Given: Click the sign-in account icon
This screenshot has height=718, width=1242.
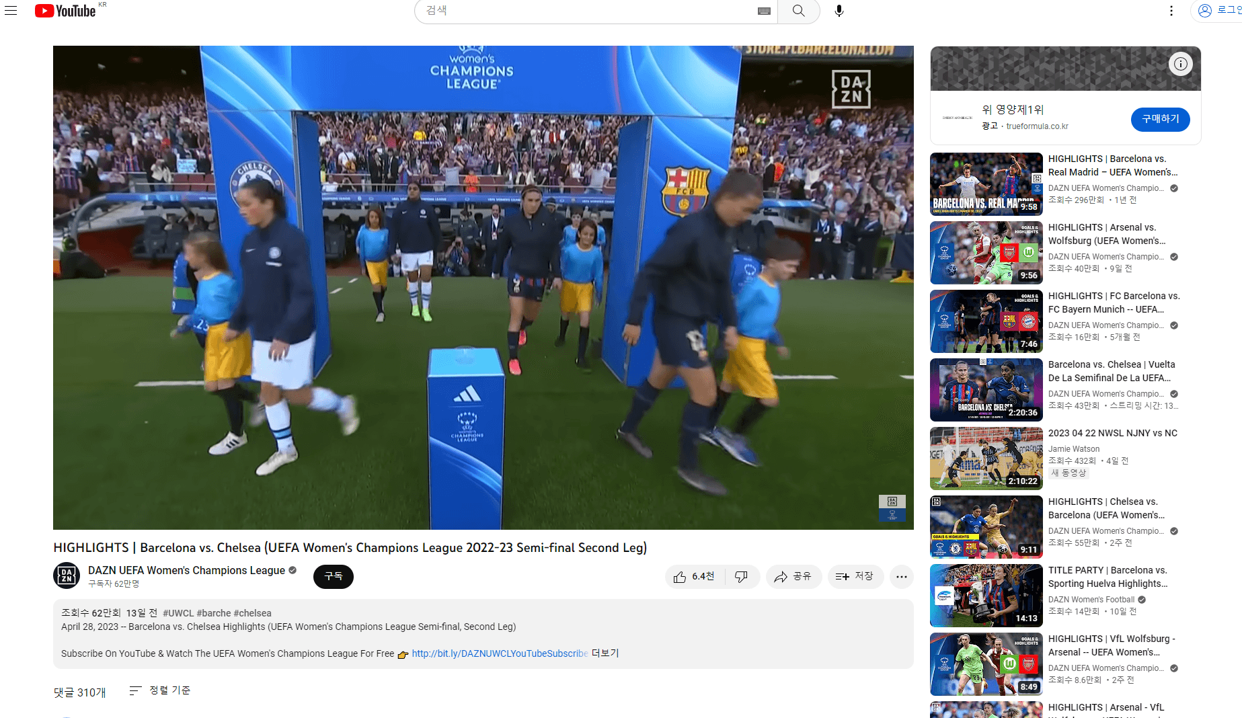Looking at the screenshot, I should 1205,11.
